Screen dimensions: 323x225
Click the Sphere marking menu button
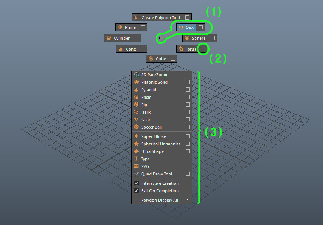pos(199,38)
